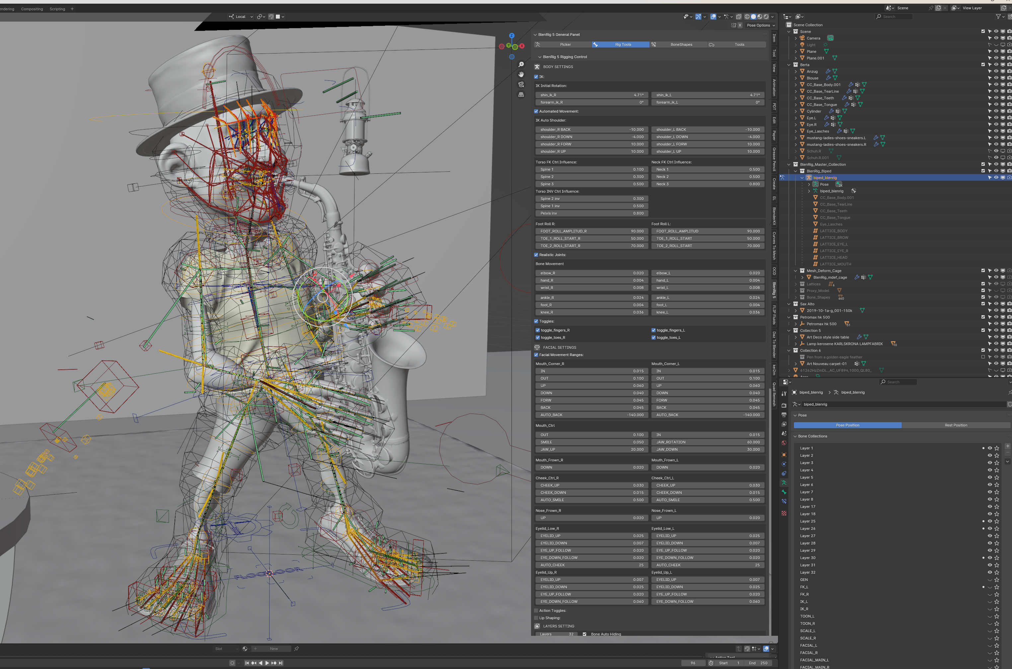Viewport: 1012px width, 669px height.
Task: Select wireframe viewport shading
Action: [747, 17]
